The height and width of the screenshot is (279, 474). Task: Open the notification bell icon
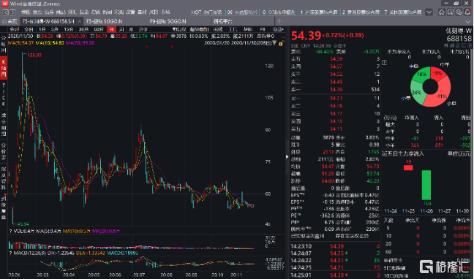tap(468, 12)
